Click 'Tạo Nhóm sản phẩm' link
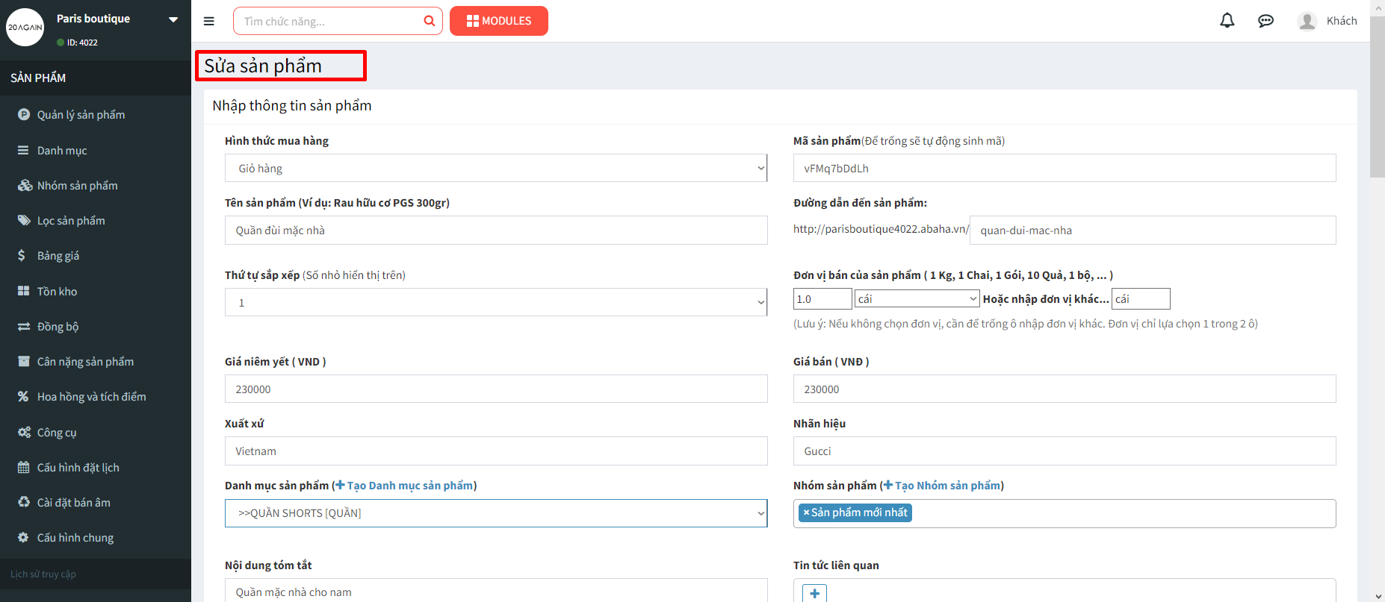Viewport: 1385px width, 602px height. click(x=946, y=486)
